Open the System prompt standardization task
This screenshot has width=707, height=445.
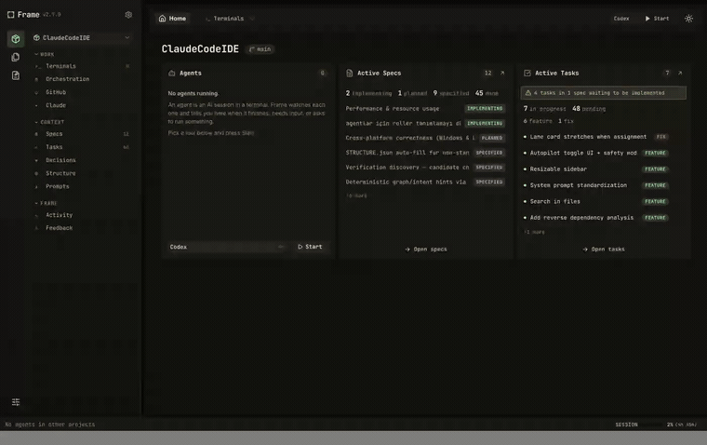(x=596, y=185)
